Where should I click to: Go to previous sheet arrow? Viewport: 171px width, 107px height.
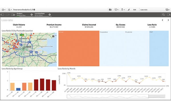point(162,20)
